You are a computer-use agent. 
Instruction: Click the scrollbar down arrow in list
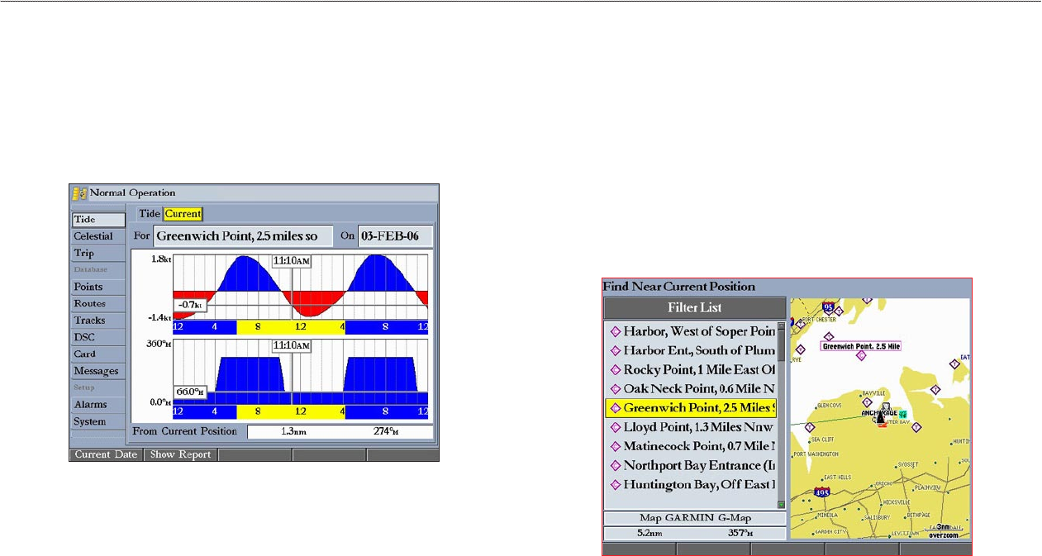[781, 504]
